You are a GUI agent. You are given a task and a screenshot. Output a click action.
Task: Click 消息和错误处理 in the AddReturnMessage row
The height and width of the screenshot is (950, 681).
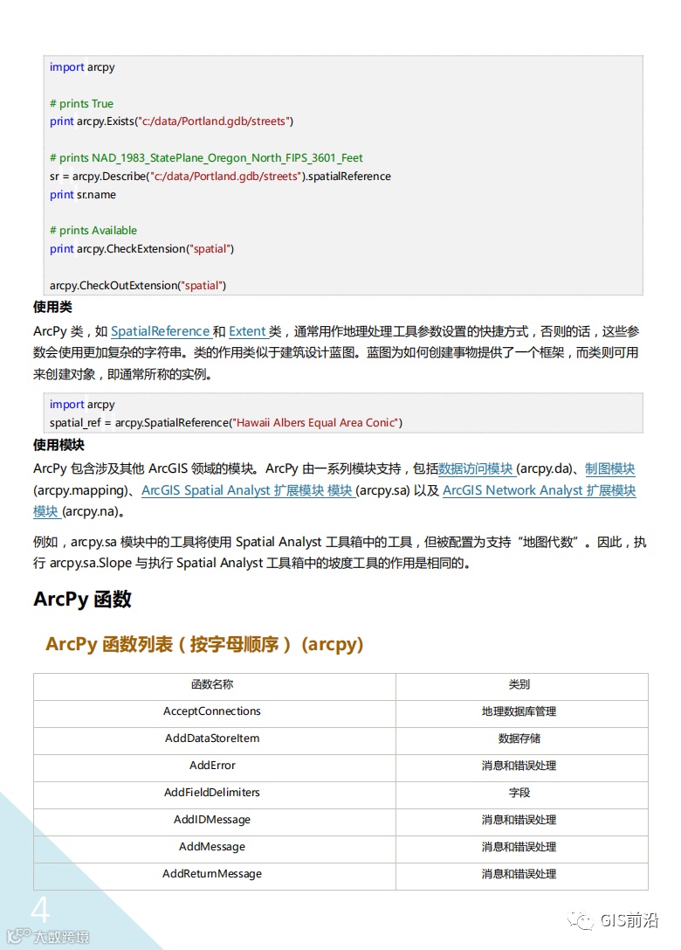coord(519,874)
